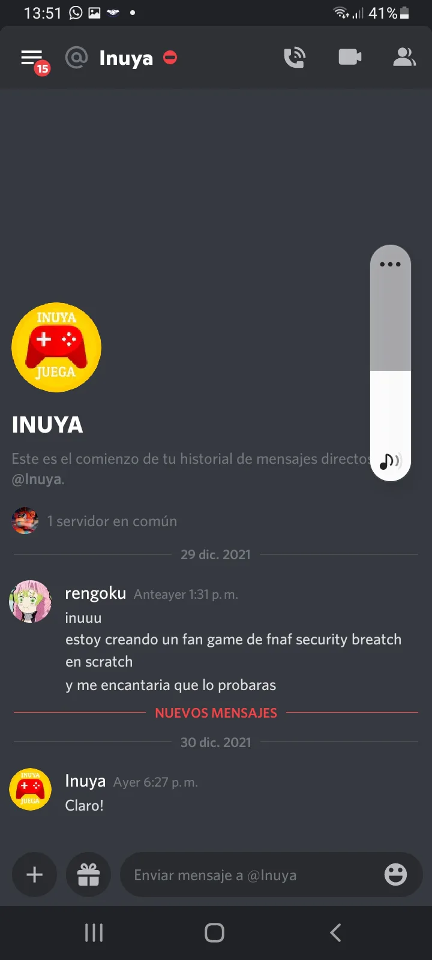The image size is (432, 960).
Task: Open Inuya's large profile avatar
Action: coord(56,347)
